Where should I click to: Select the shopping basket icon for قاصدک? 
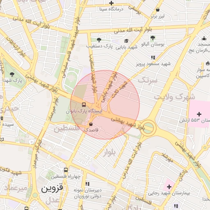point(91,124)
